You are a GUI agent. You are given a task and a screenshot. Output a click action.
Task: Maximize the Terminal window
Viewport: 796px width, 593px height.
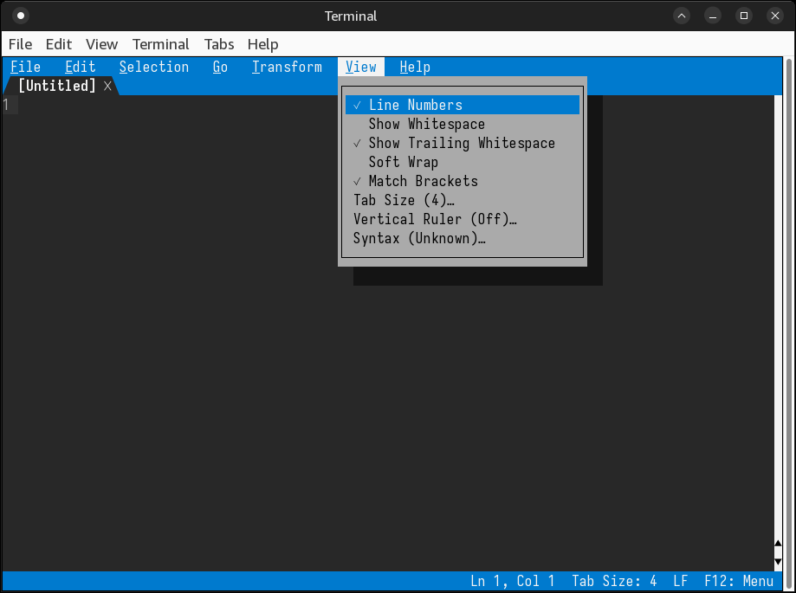(743, 16)
